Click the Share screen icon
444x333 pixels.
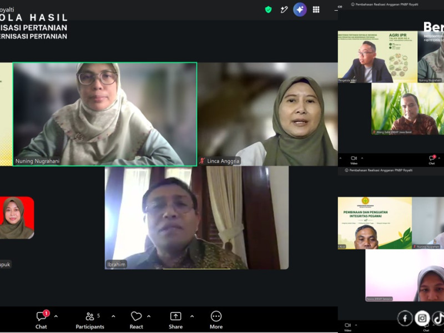coord(175,316)
